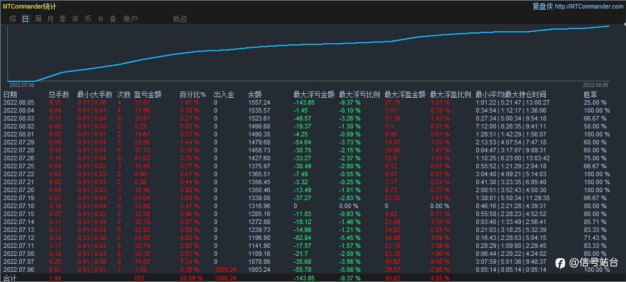626x282 pixels.
Task: Select the 2022.07.06 date row in table
Action: pos(313,269)
